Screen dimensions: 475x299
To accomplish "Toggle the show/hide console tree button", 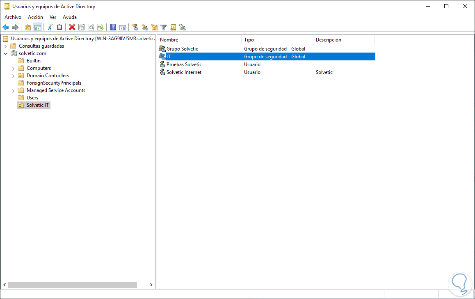I will point(38,27).
